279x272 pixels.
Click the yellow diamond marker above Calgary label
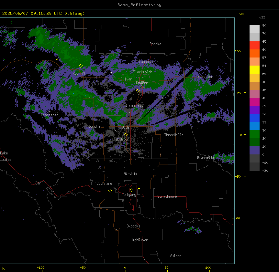tap(131, 190)
